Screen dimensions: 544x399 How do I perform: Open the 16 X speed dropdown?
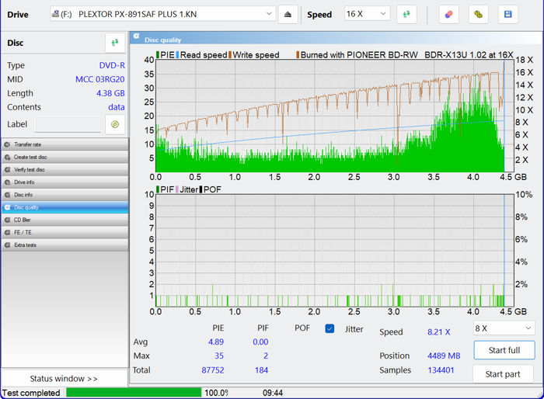[367, 14]
